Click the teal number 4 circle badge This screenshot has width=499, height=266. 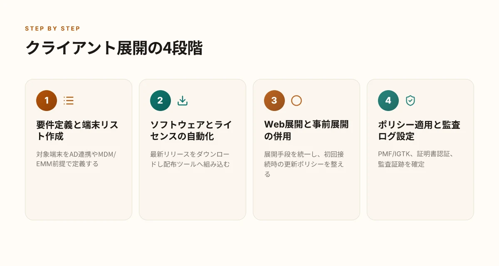388,101
